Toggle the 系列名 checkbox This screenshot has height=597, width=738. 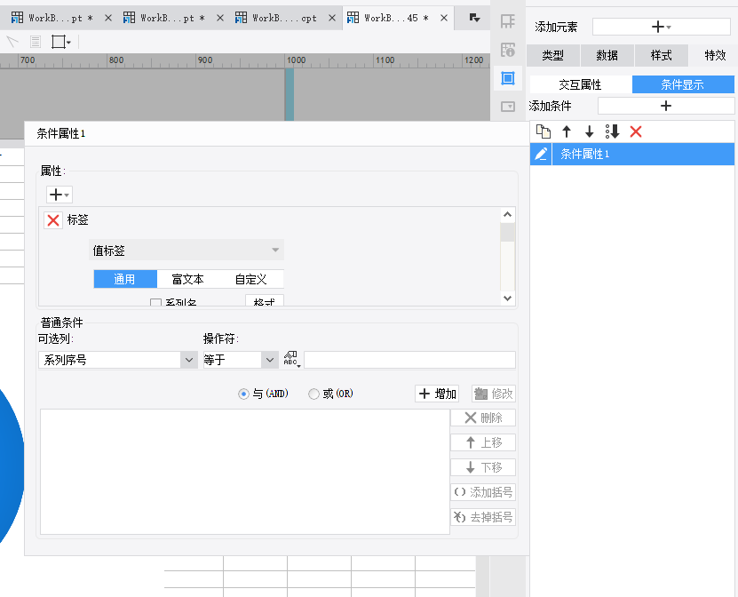(x=155, y=302)
